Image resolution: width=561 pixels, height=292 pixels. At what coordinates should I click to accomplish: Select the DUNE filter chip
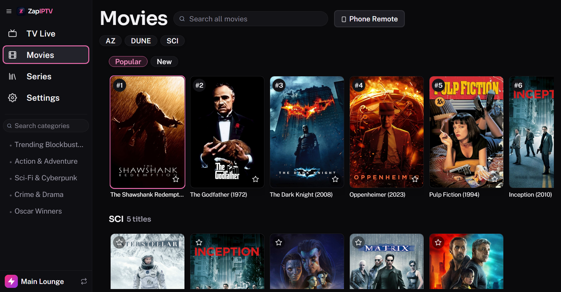[141, 41]
